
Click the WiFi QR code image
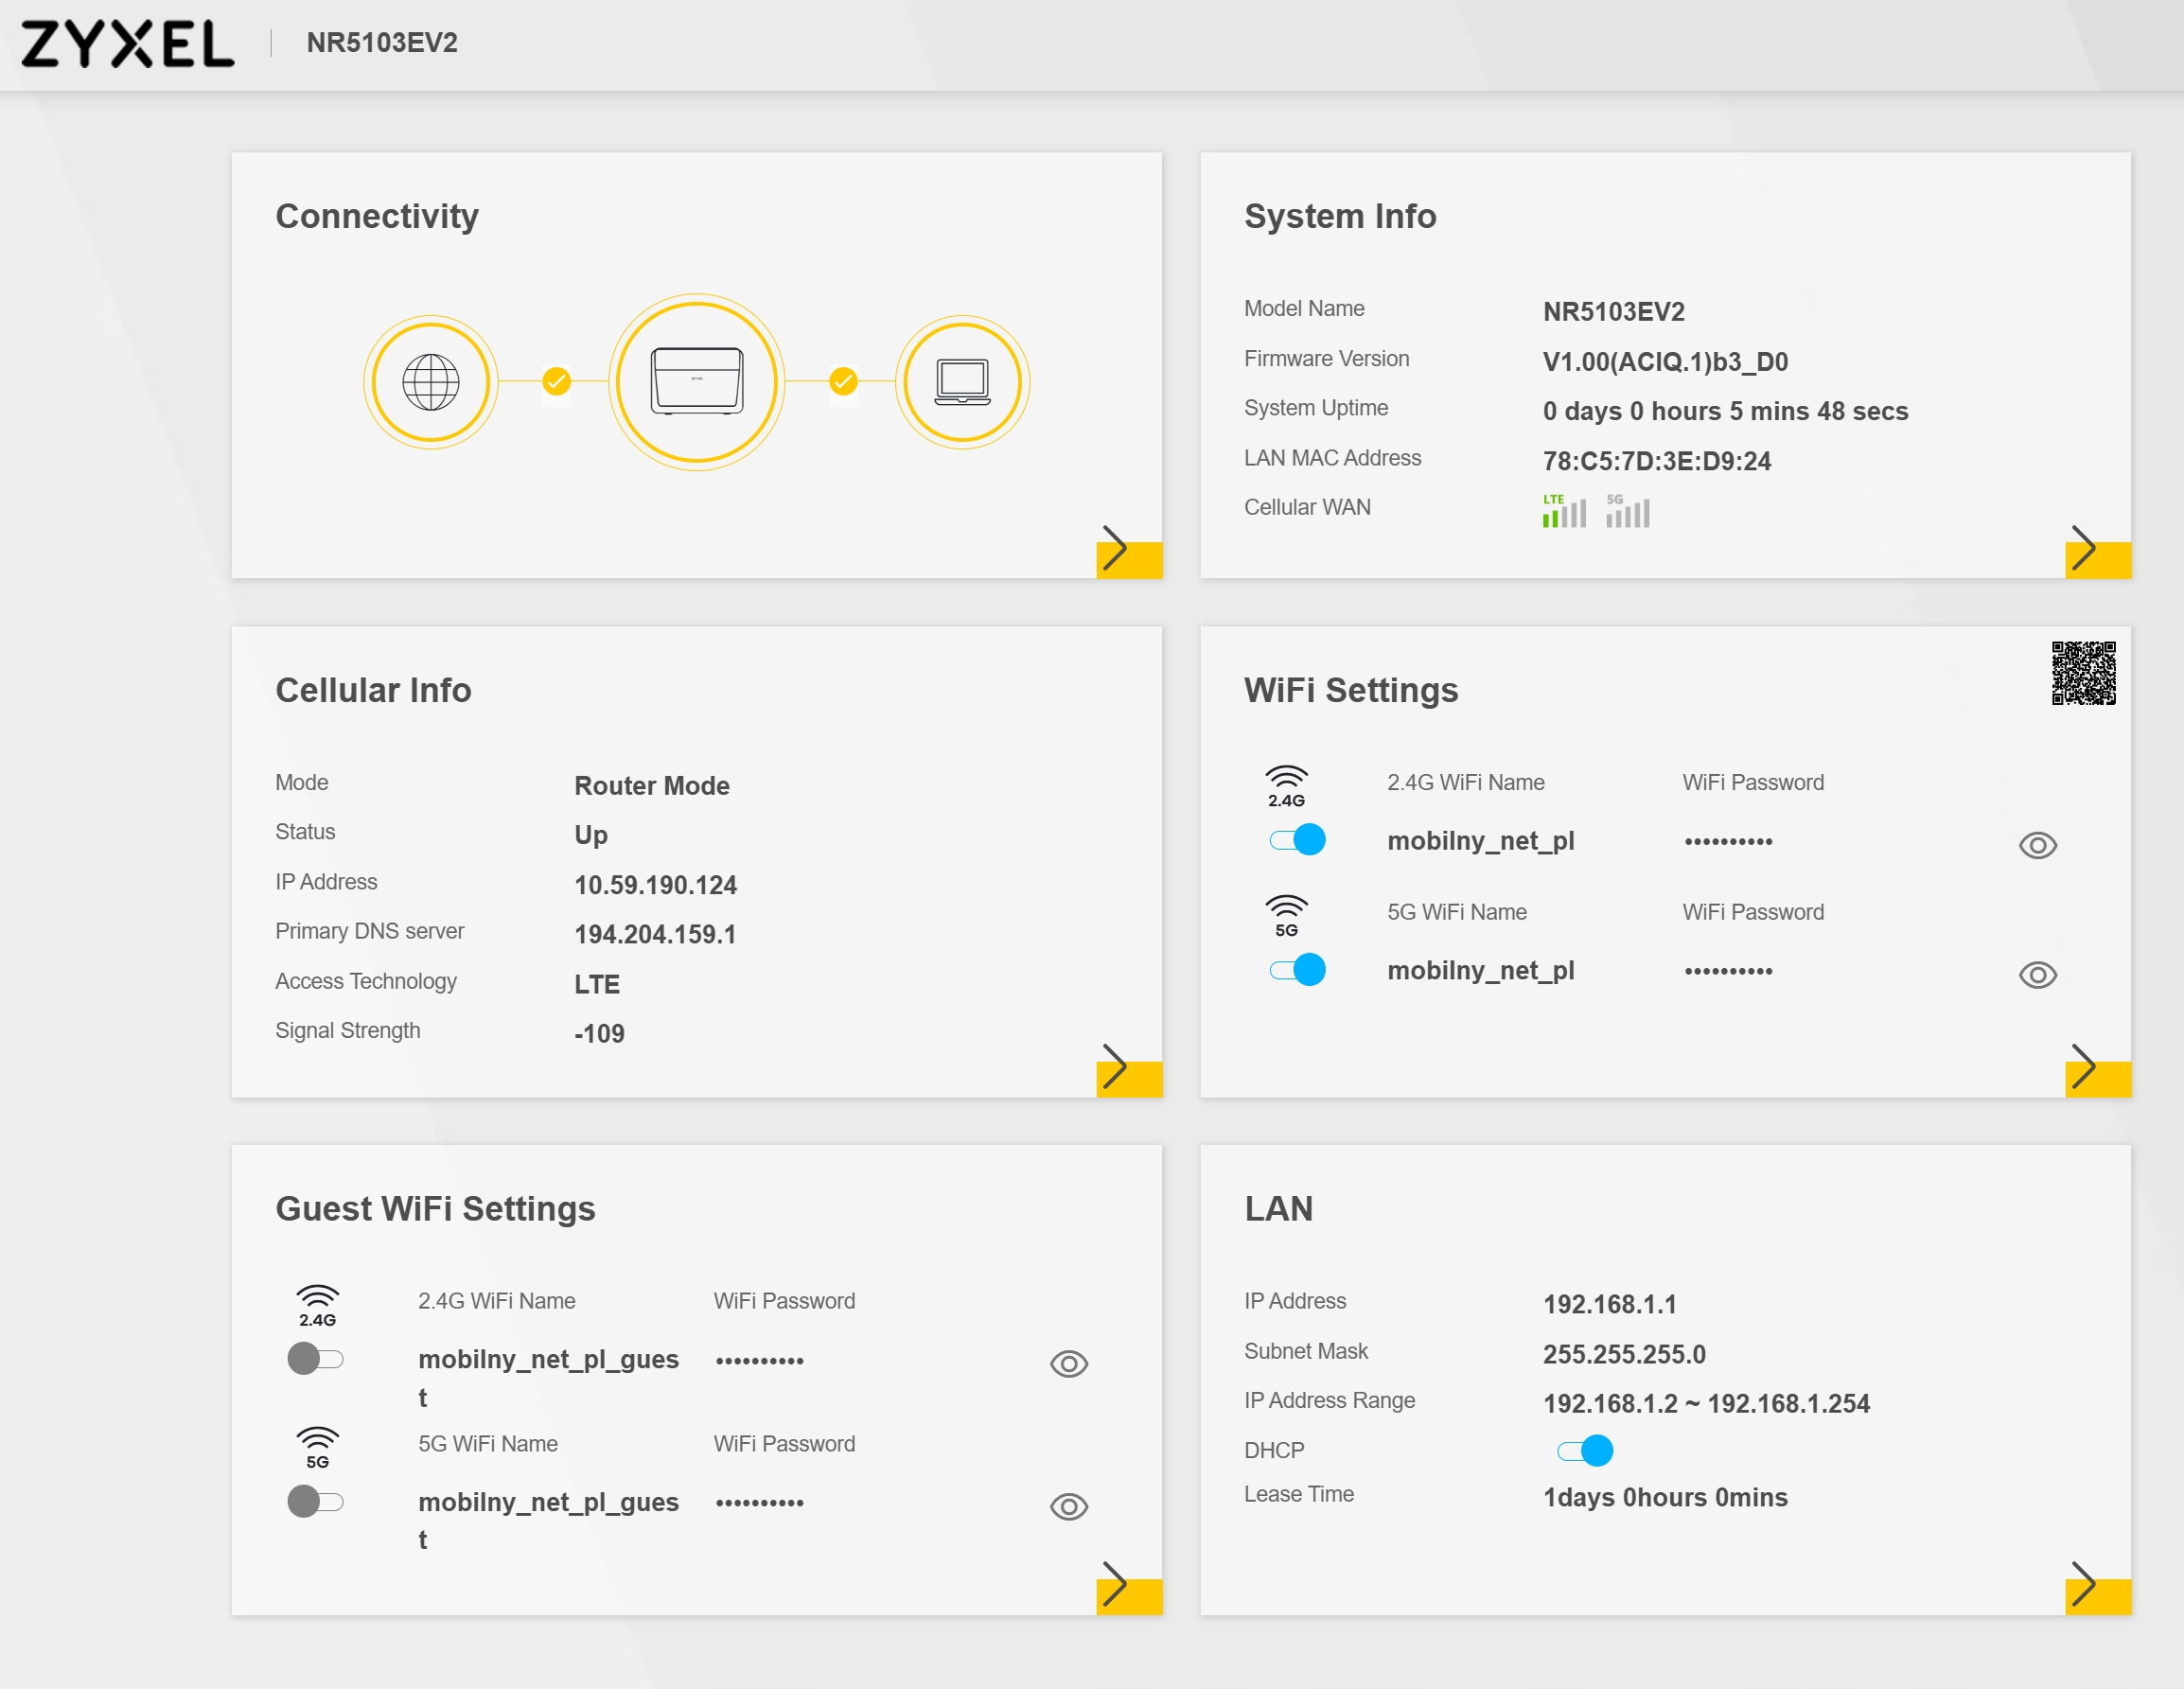[x=2083, y=673]
